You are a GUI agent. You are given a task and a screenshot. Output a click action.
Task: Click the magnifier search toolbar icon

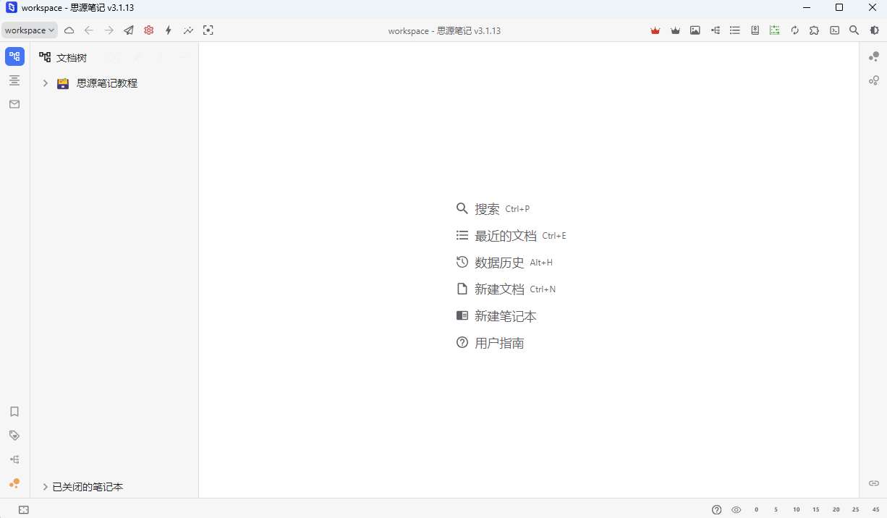[854, 30]
